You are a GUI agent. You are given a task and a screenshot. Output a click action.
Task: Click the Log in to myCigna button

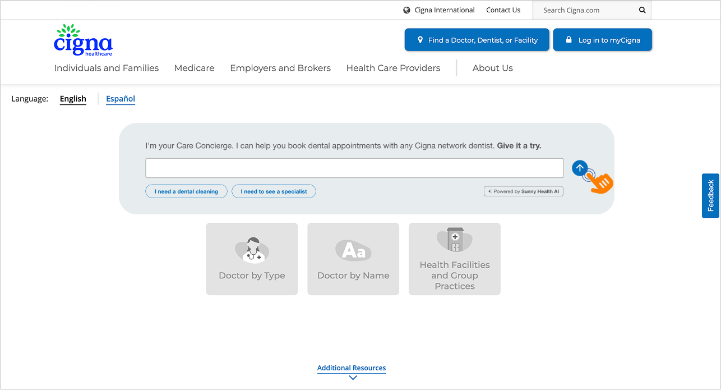(x=602, y=40)
